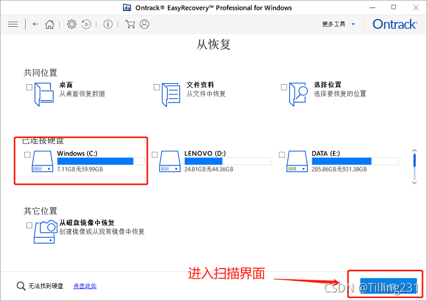This screenshot has height=301, width=427.
Task: Check the 文件资料 checkbox
Action: coord(157,87)
